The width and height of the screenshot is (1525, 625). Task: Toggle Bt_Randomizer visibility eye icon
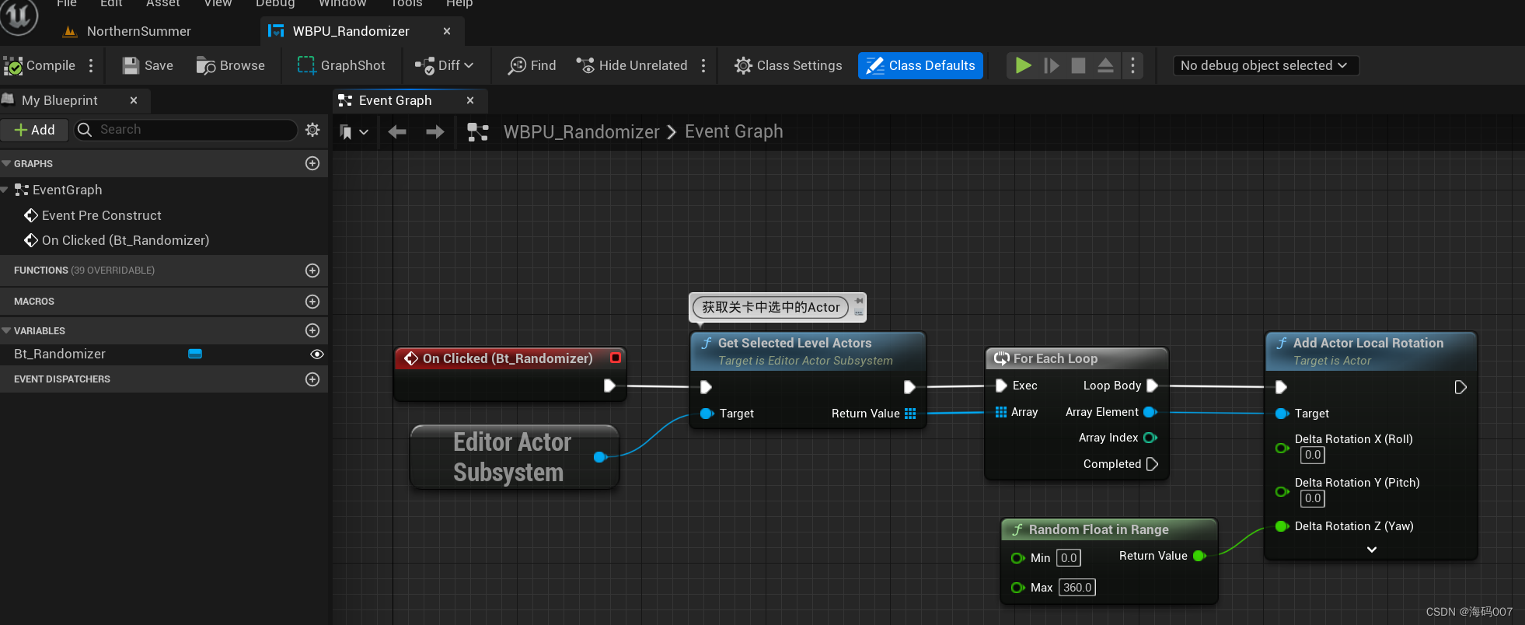tap(317, 354)
